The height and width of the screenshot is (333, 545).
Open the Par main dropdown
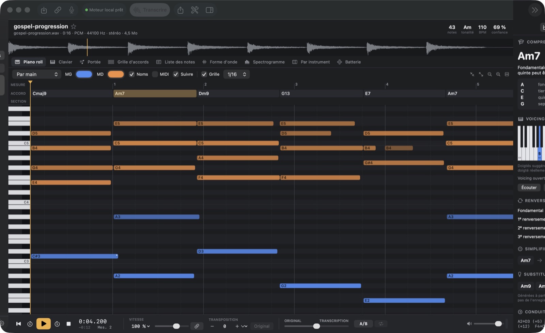coord(37,74)
